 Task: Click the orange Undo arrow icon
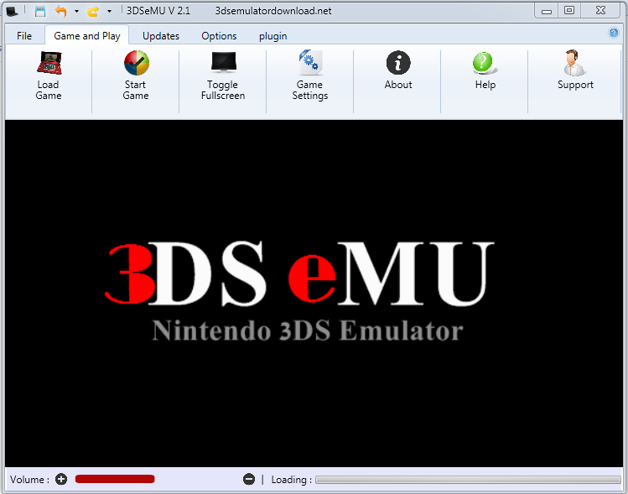[x=61, y=11]
